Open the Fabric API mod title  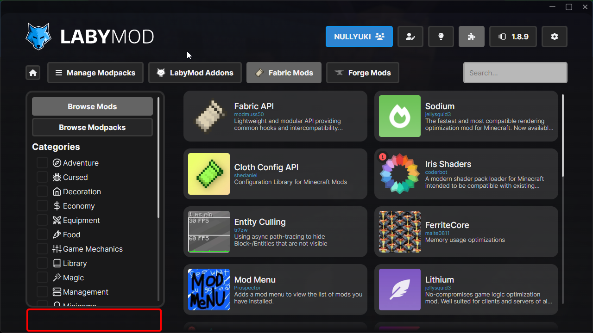(254, 106)
